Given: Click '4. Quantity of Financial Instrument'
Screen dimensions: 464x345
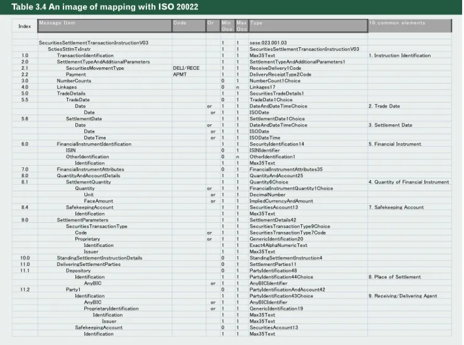Looking at the screenshot, I should pyautogui.click(x=409, y=182).
